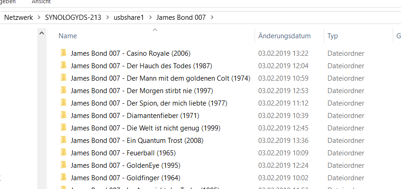
Task: Expand the chevron after Netzwerk in the address bar
Action: [x=39, y=18]
